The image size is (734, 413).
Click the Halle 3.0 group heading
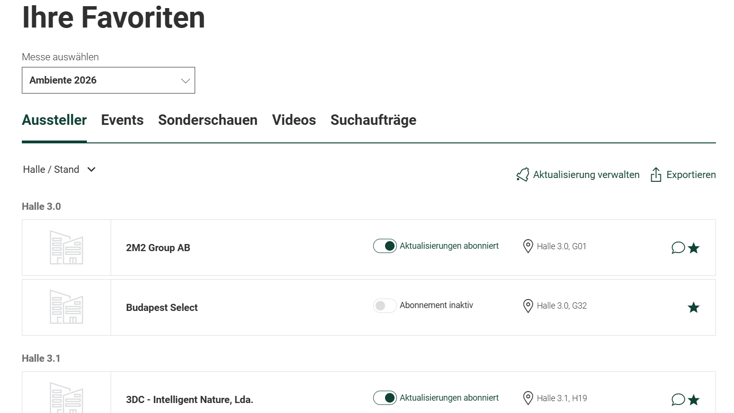coord(41,206)
